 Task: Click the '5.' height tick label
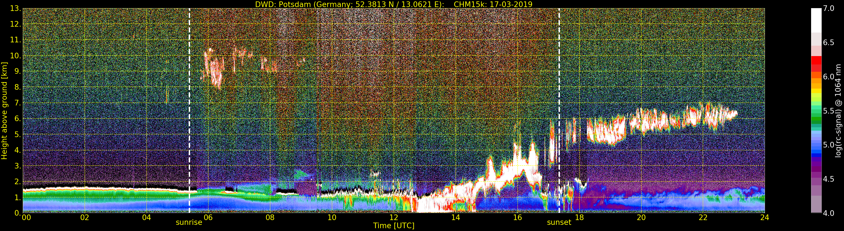(x=17, y=134)
